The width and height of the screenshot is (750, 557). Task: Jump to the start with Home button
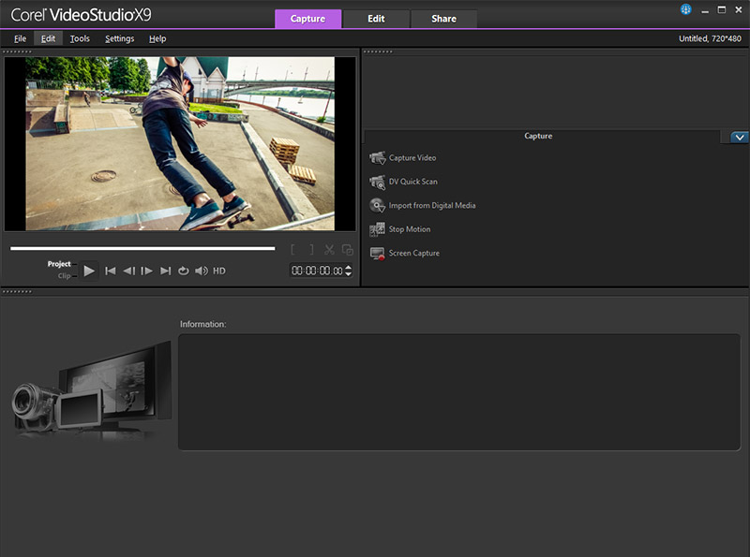(111, 271)
